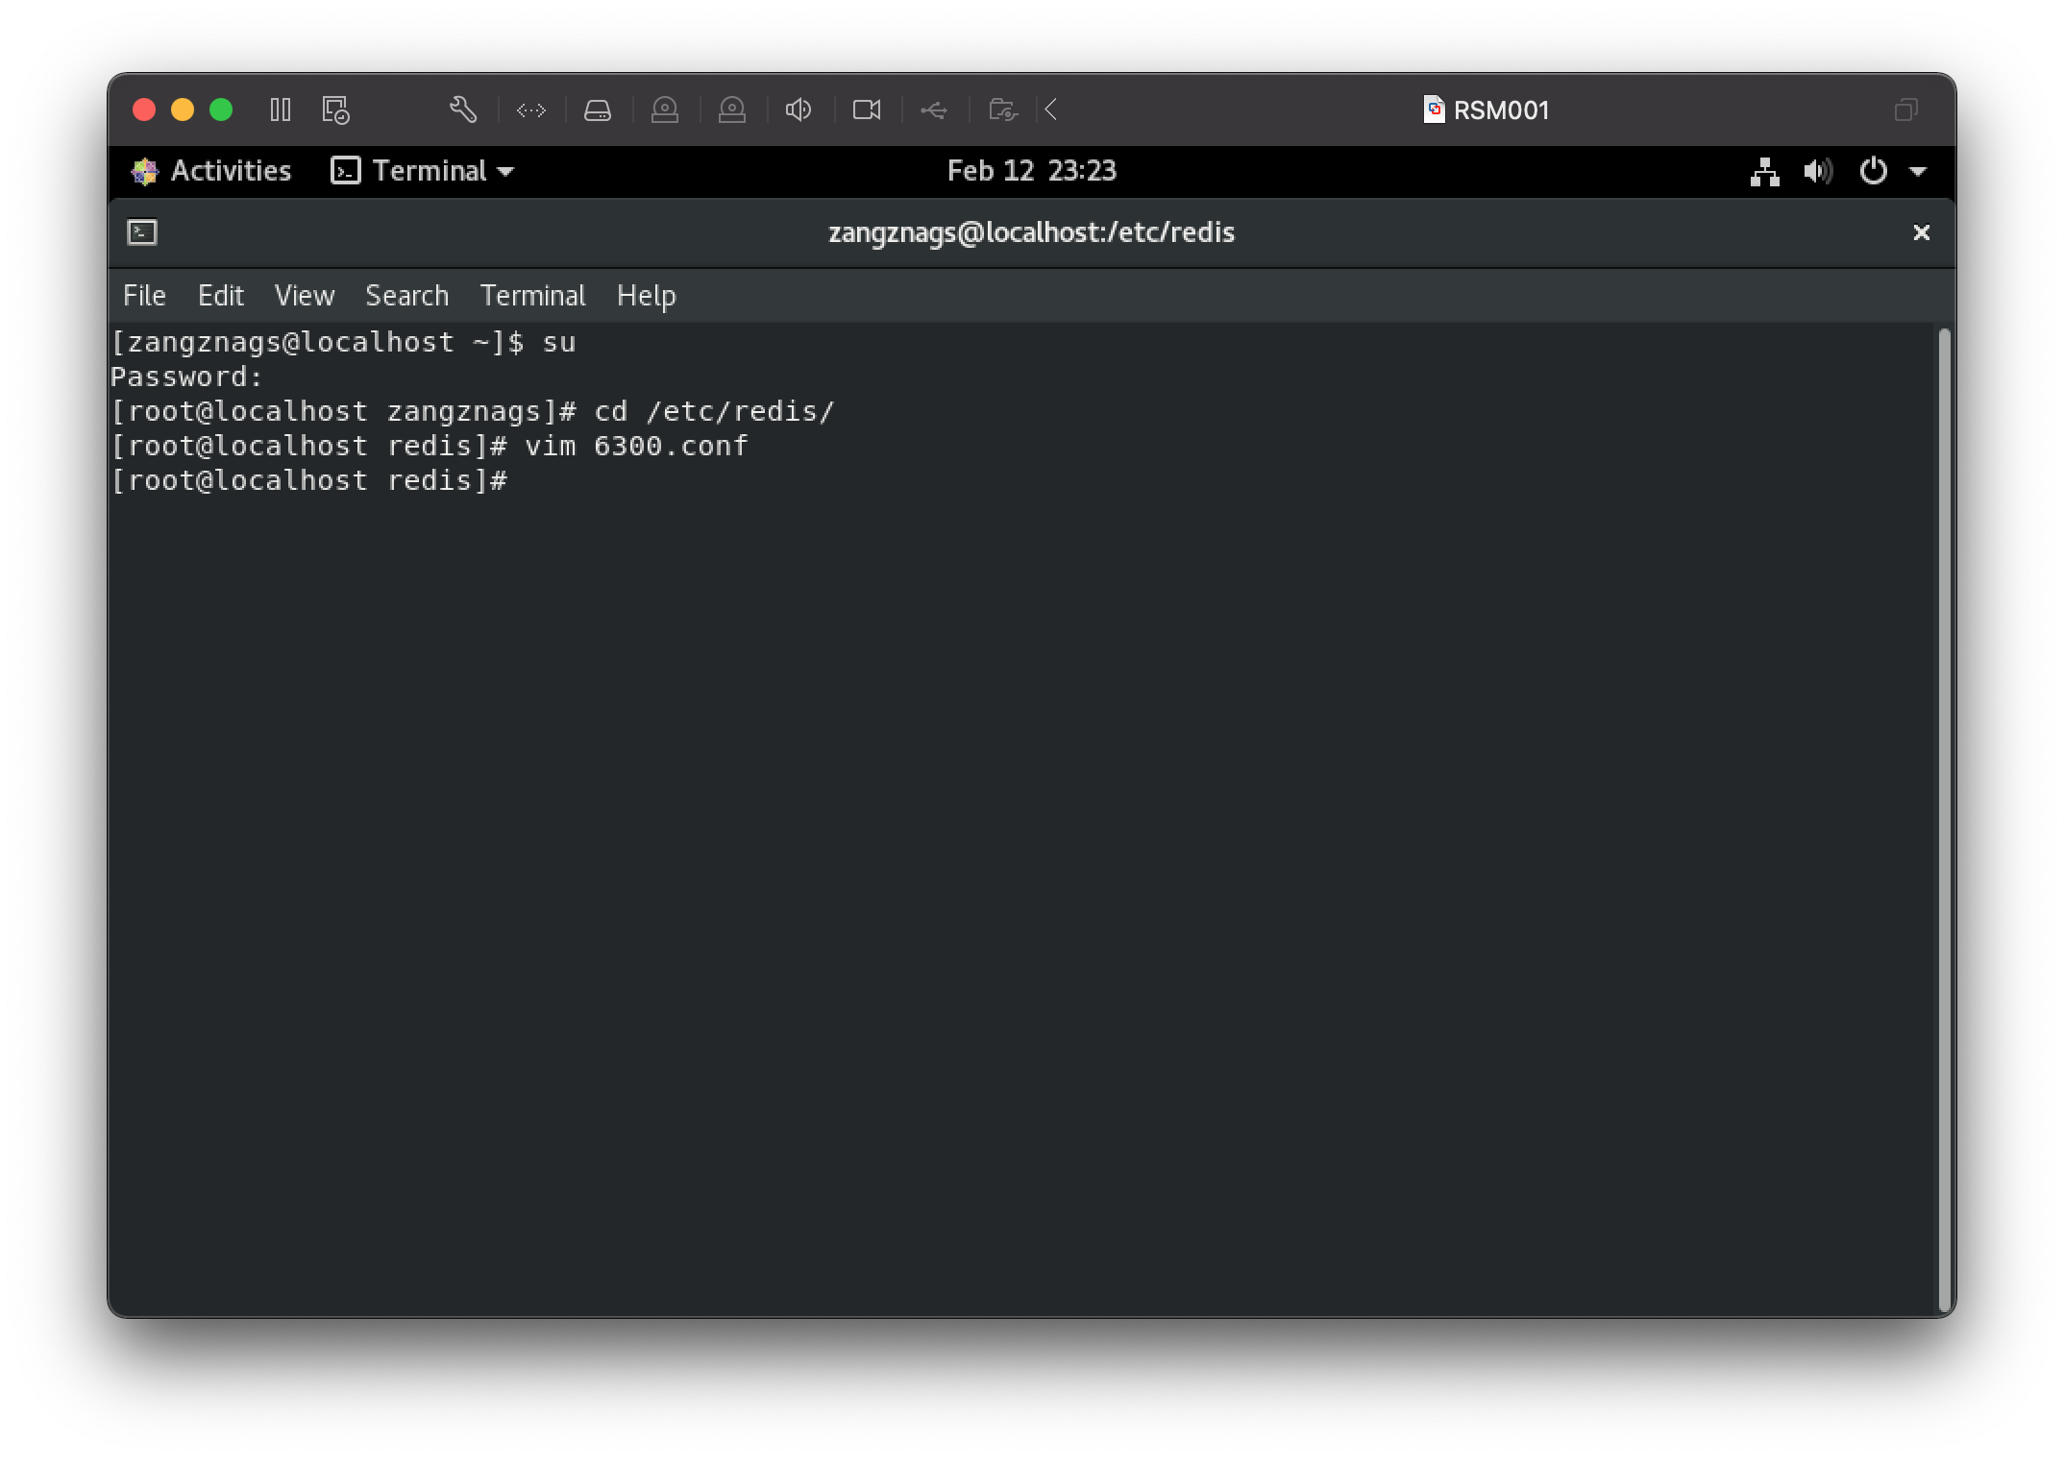Viewport: 2064px width, 1460px height.
Task: Open system menu dropdown arrow
Action: click(1918, 172)
